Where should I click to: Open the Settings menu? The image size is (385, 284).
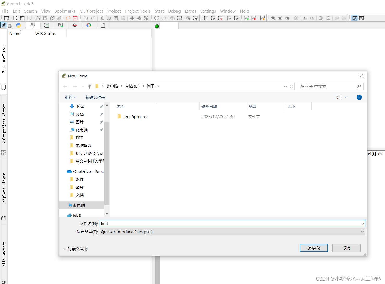[208, 11]
